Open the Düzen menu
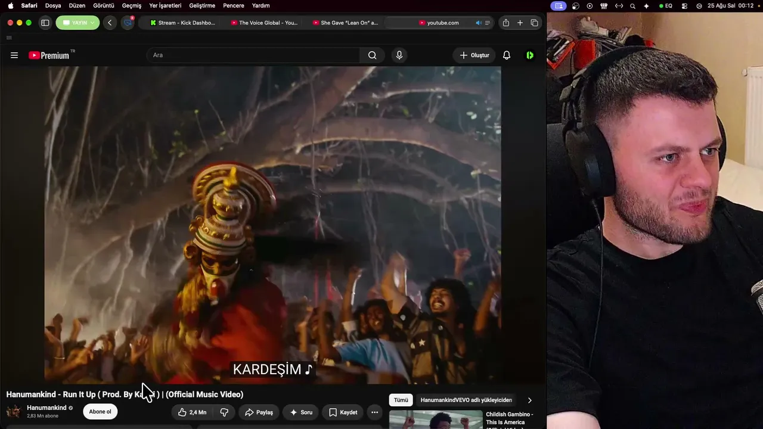763x429 pixels. [x=77, y=5]
